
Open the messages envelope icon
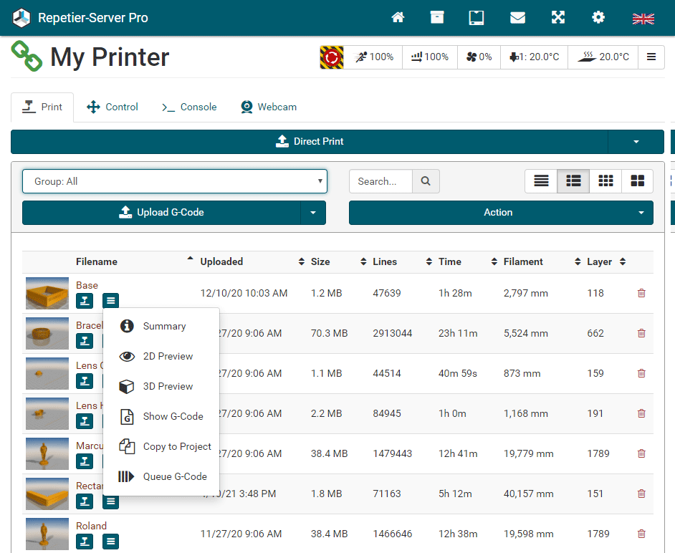click(x=517, y=18)
